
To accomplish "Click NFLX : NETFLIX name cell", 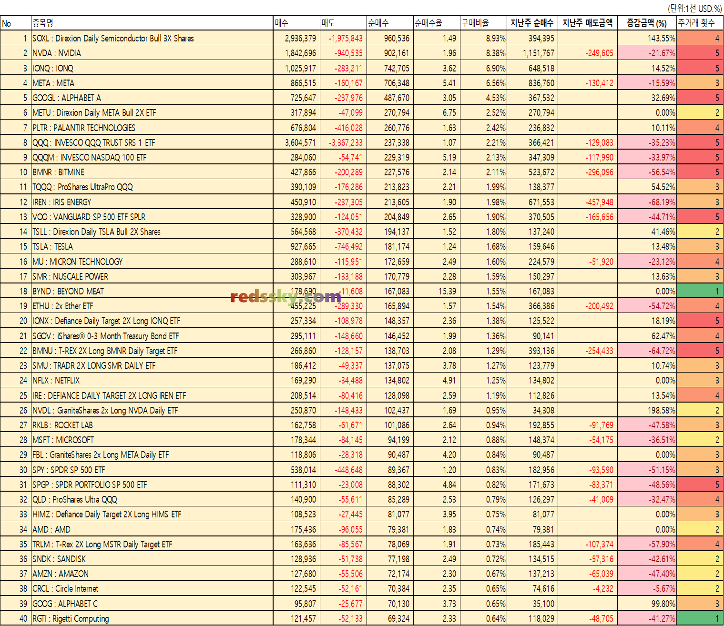I will 152,380.
